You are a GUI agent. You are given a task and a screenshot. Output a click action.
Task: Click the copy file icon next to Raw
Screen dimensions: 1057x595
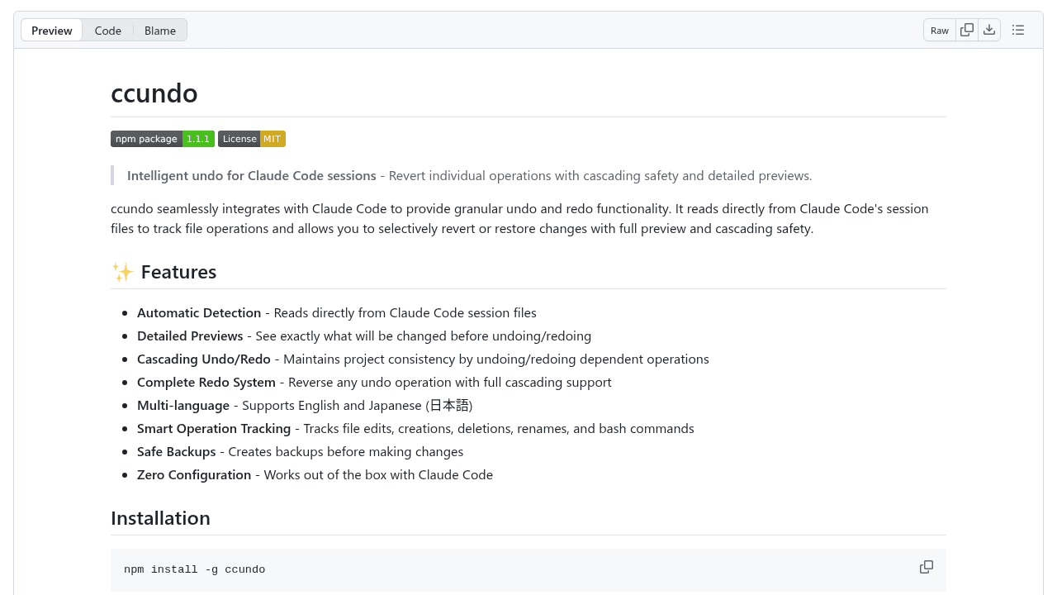tap(967, 30)
